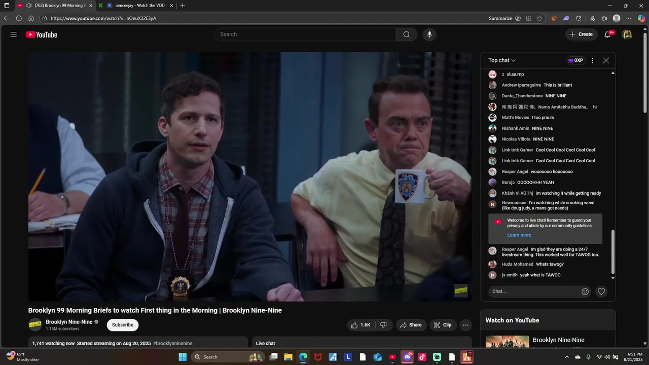
Task: Expand the Top chat dropdown
Action: [x=502, y=60]
